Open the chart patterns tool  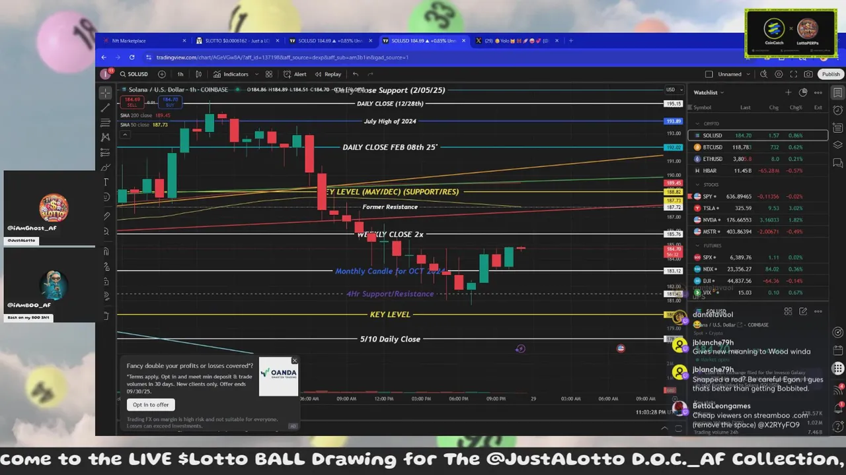(x=105, y=137)
